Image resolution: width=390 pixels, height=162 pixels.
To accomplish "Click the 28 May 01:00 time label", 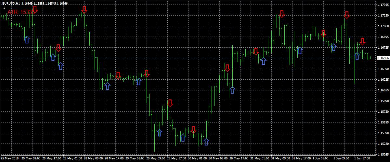I will [x=73, y=159].
